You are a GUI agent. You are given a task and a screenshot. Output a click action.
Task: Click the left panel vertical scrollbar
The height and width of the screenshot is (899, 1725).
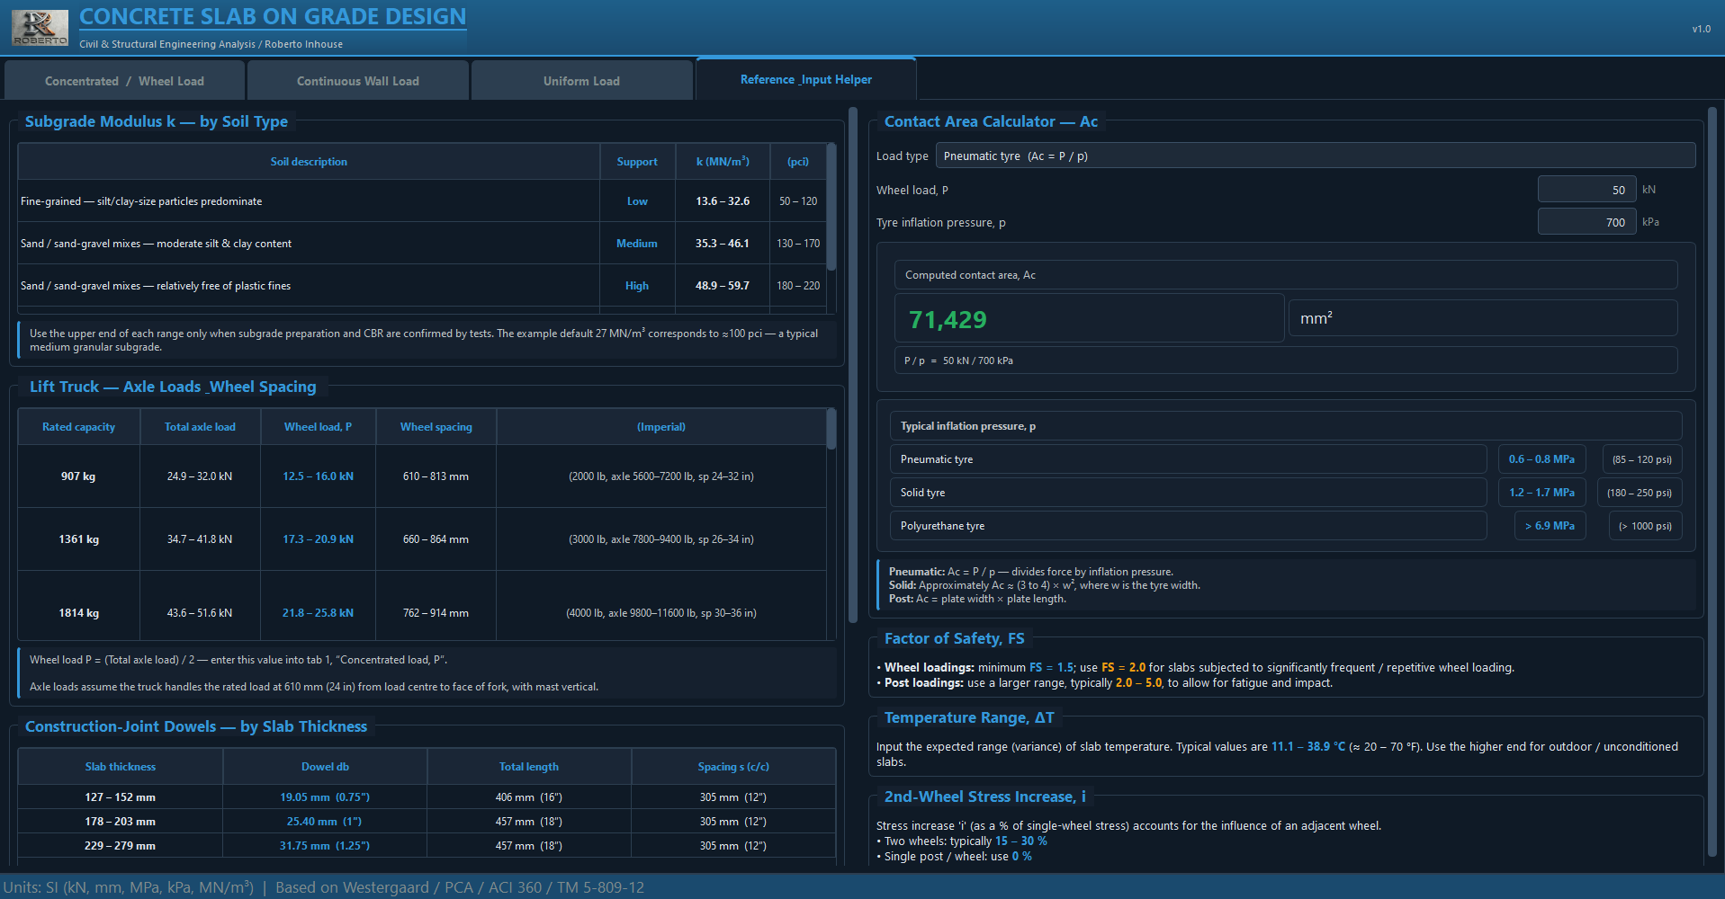point(853,366)
